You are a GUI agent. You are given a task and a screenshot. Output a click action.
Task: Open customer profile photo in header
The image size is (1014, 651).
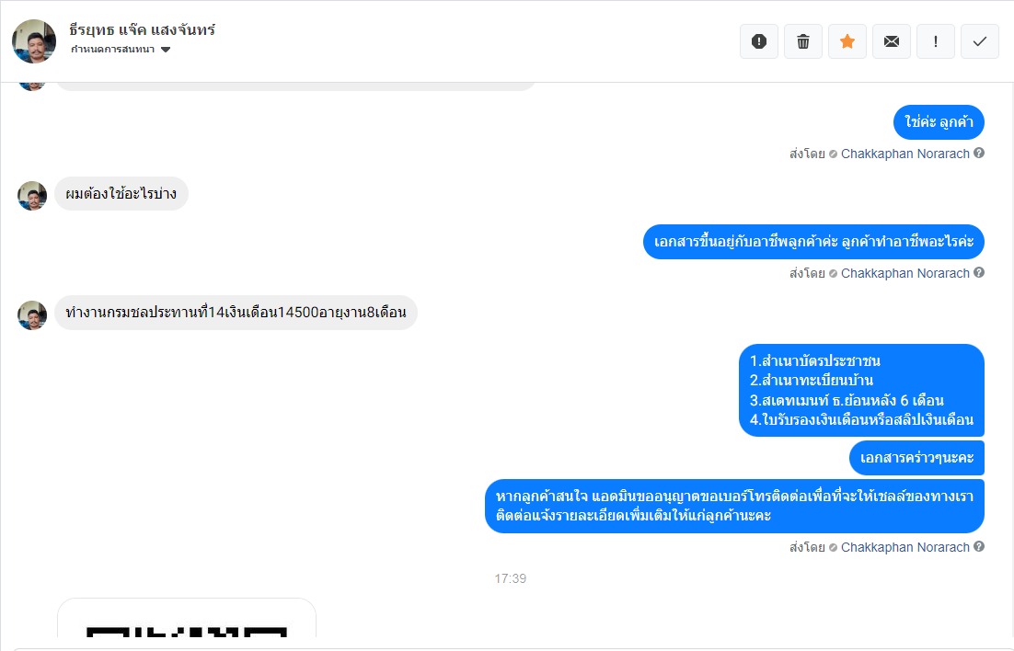pos(34,40)
